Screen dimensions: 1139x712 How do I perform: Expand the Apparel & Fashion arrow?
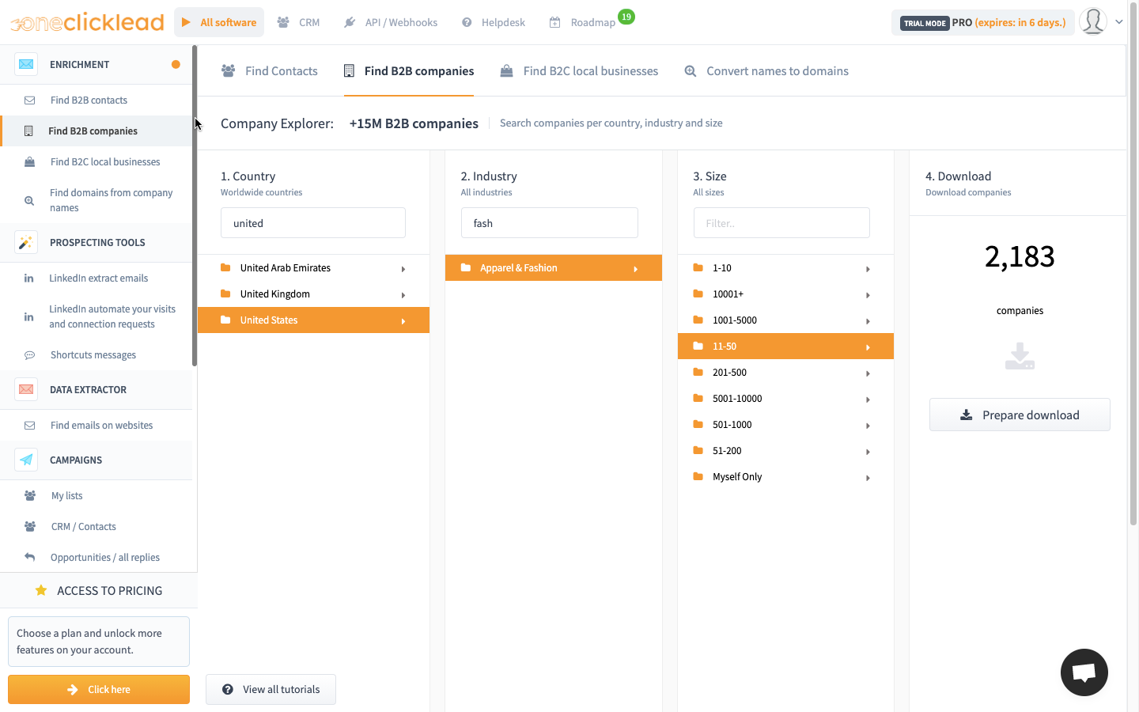coord(636,269)
